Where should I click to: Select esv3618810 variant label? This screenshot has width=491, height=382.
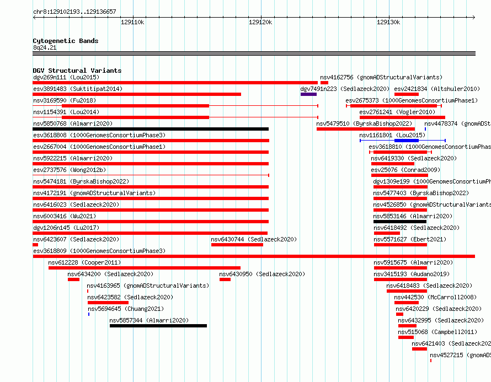click(430, 147)
